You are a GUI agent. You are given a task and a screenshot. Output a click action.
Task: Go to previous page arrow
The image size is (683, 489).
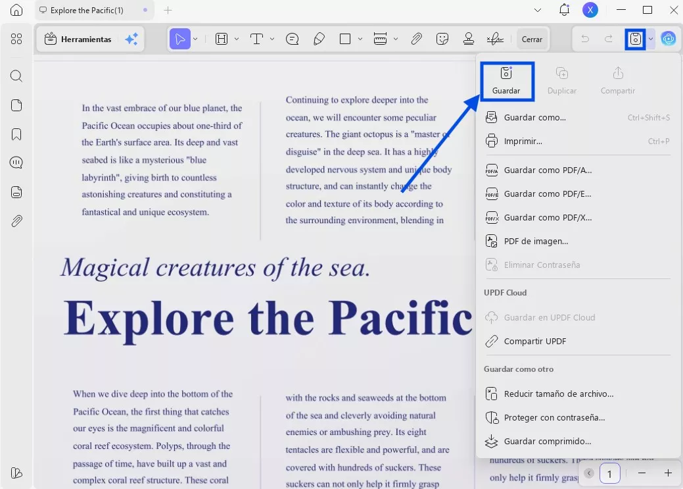(589, 473)
